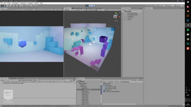Open the Scene view Gizmos dropdown

(101, 10)
